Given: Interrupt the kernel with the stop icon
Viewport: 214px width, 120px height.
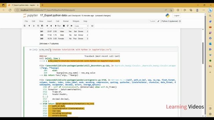Looking at the screenshot, I should coord(64,26).
